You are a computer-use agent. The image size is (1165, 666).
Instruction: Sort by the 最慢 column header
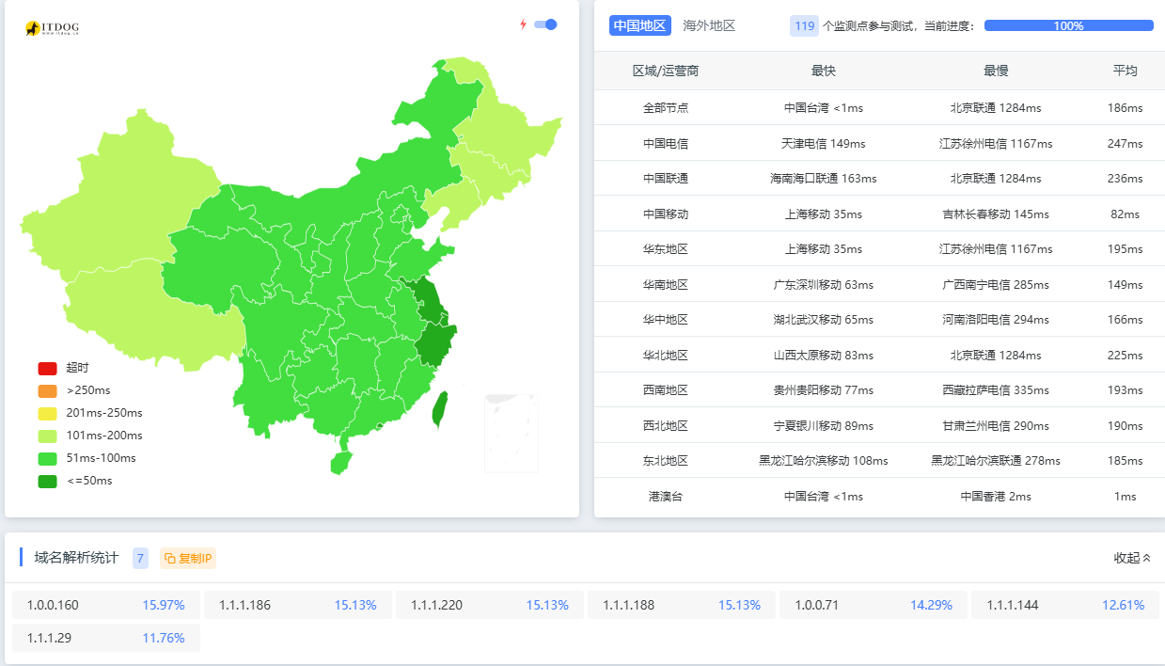pos(996,71)
